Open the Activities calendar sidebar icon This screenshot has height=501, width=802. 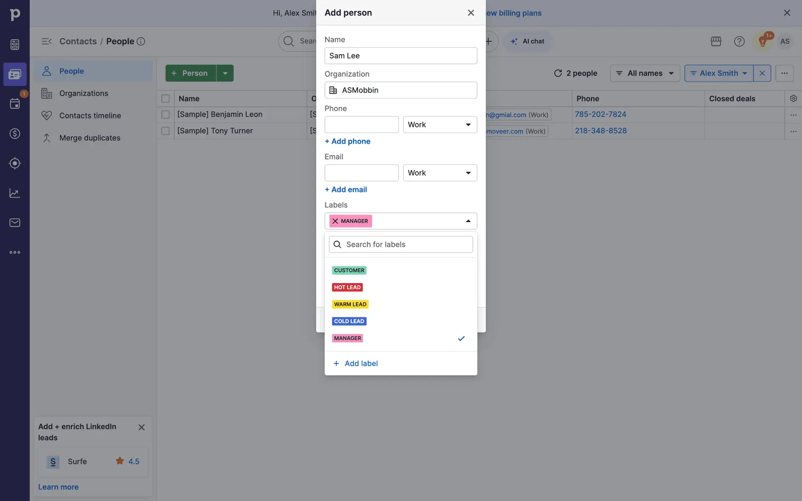15,104
